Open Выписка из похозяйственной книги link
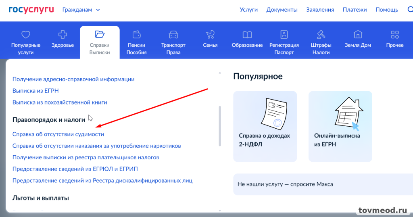 pyautogui.click(x=60, y=102)
